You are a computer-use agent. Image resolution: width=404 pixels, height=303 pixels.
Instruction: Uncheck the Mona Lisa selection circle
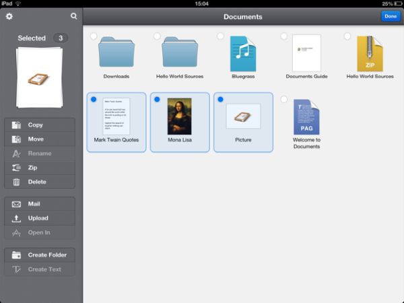click(157, 99)
